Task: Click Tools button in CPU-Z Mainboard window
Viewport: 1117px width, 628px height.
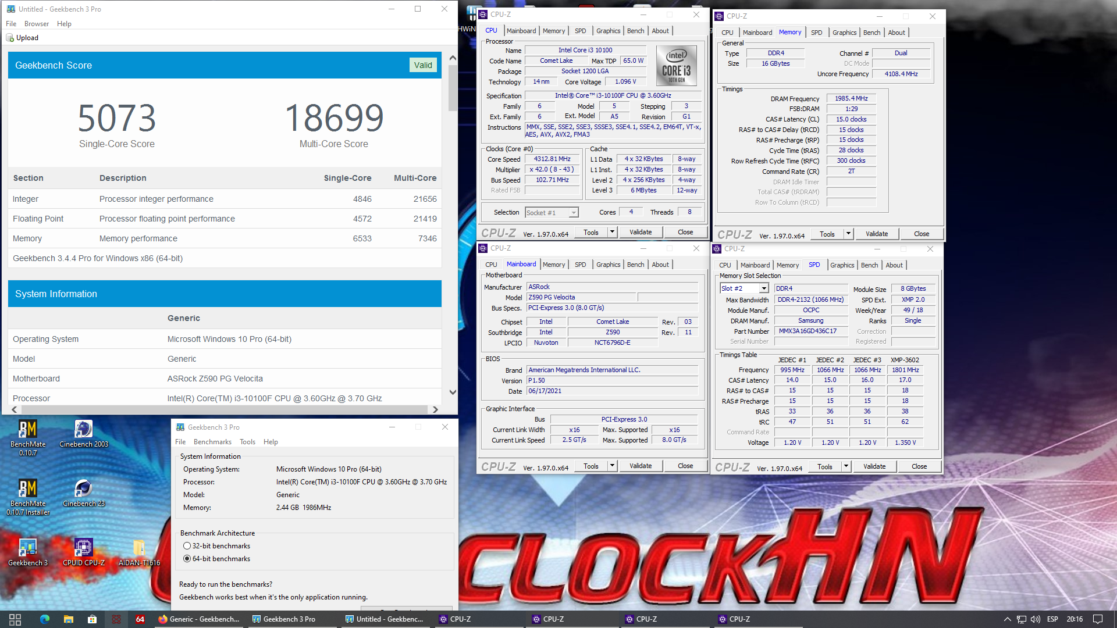Action: click(x=591, y=466)
